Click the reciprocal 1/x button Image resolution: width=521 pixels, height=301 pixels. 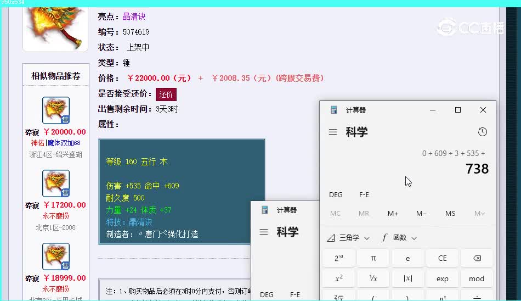[373, 278]
